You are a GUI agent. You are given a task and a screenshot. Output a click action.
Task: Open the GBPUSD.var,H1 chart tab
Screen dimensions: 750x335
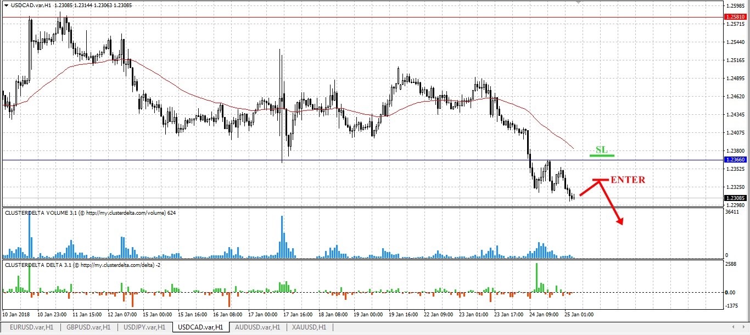[88, 327]
